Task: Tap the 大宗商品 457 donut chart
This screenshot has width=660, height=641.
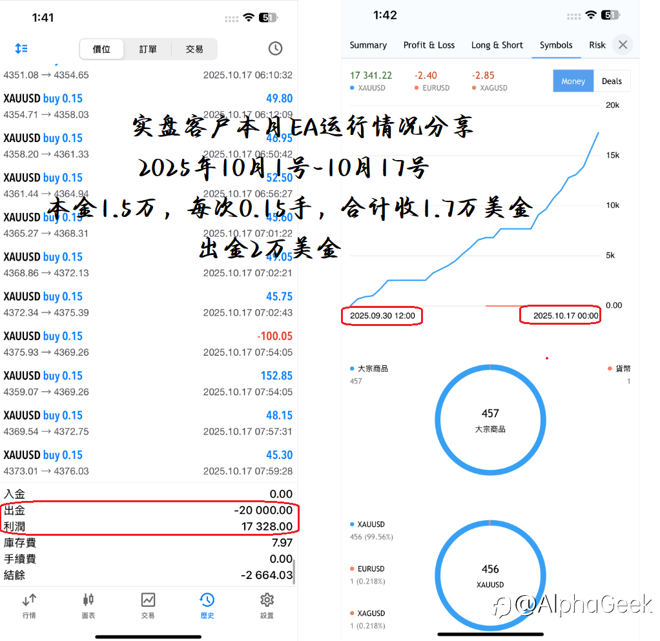Action: click(490, 420)
